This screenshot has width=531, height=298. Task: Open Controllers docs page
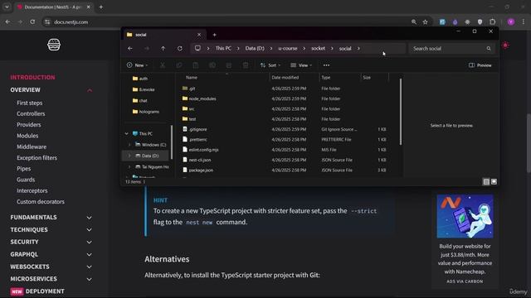pos(31,114)
